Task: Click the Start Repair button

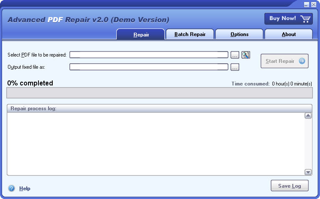Action: [x=284, y=61]
